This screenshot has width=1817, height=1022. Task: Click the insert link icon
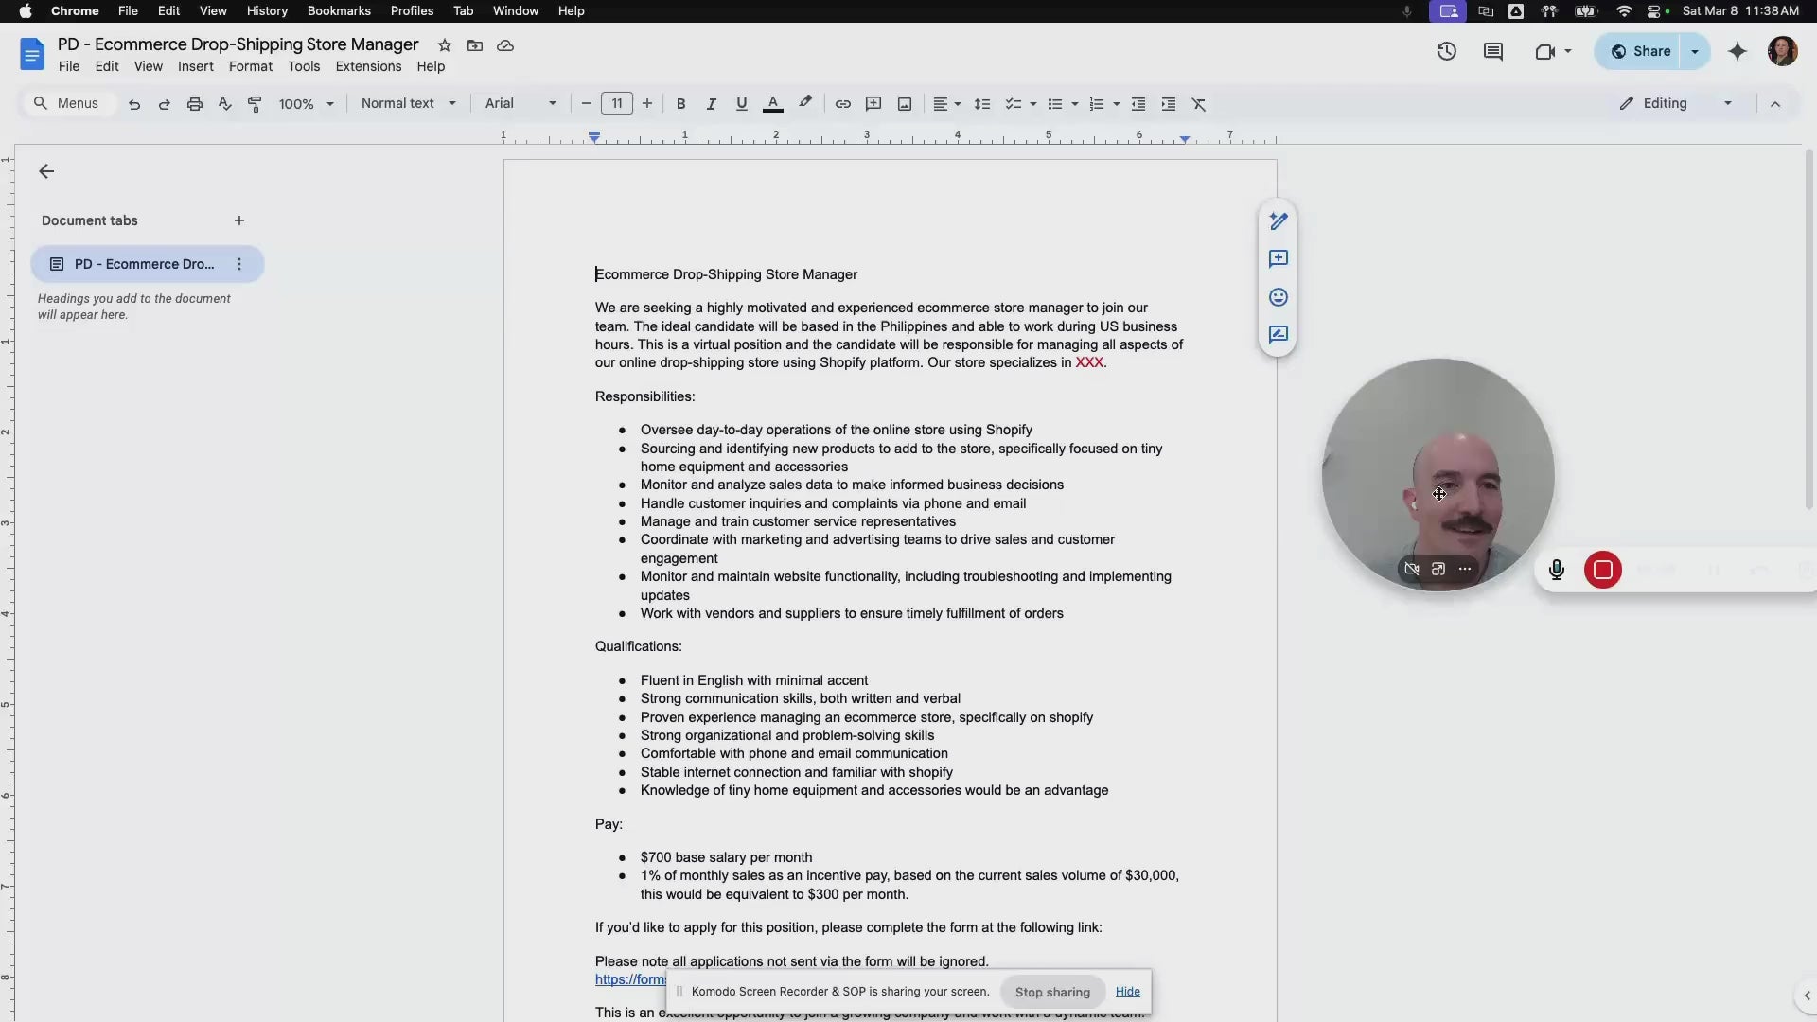[842, 104]
